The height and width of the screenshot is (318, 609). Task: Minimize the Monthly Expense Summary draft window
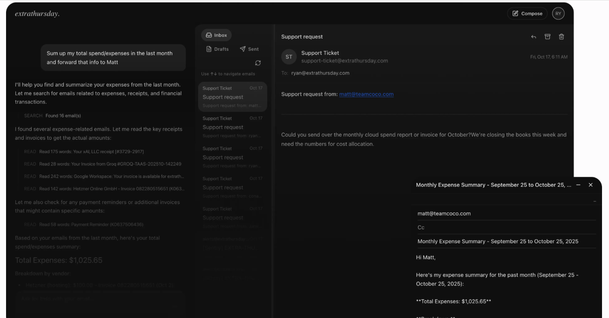pyautogui.click(x=578, y=185)
